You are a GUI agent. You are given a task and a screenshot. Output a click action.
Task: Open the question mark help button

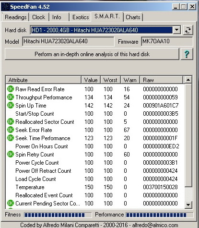point(187,54)
